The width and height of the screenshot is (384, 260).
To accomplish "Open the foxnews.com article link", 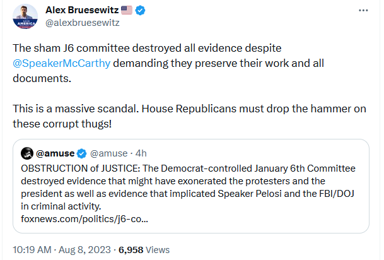I will [84, 219].
